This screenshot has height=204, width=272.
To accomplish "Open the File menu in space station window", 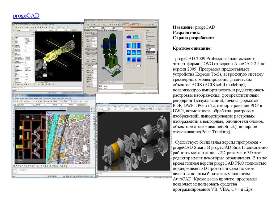I will [x=14, y=25].
